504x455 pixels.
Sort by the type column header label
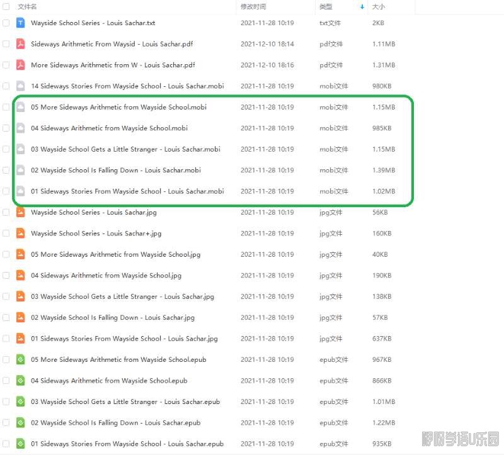tap(326, 7)
